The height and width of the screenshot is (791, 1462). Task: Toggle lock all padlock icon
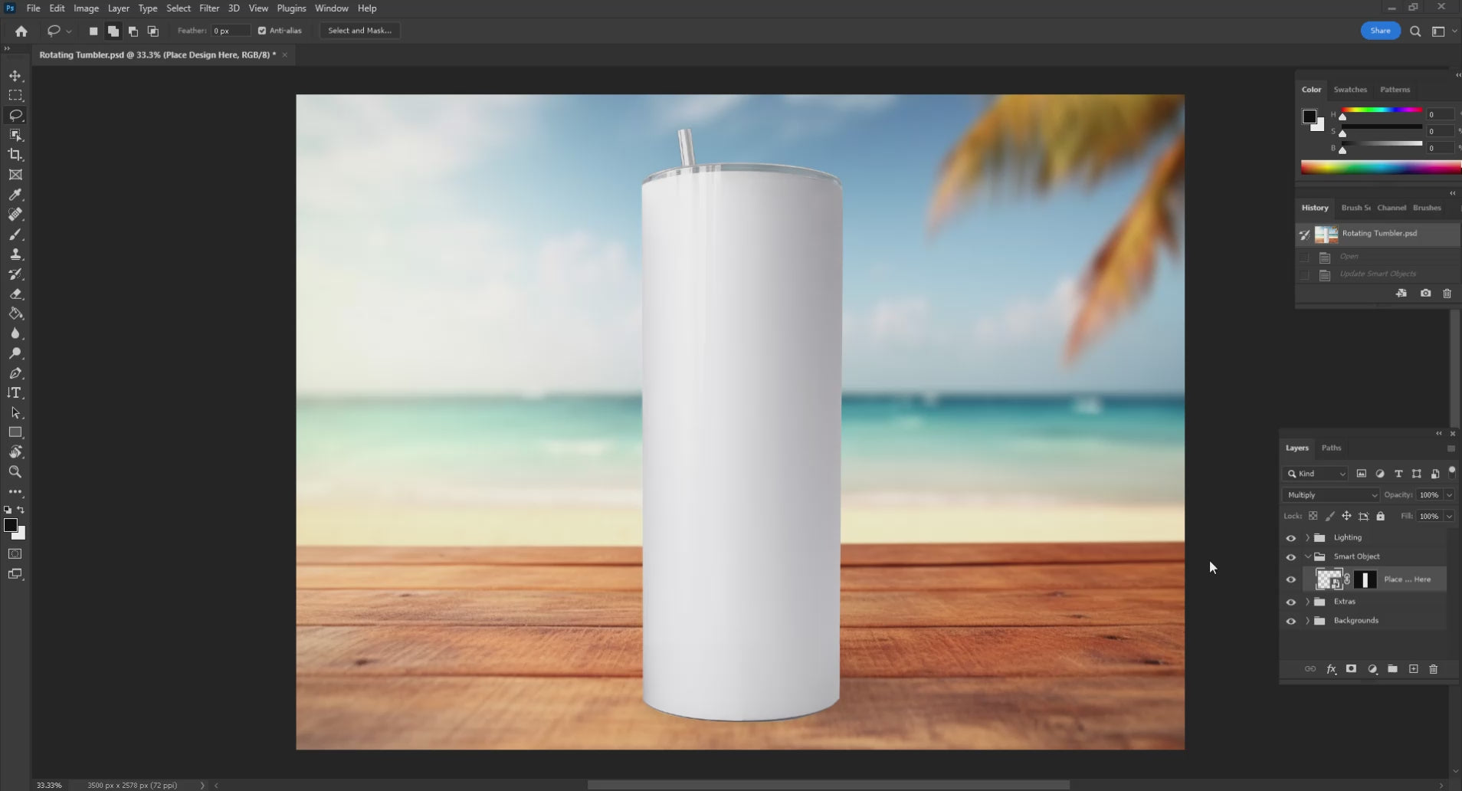(x=1381, y=517)
